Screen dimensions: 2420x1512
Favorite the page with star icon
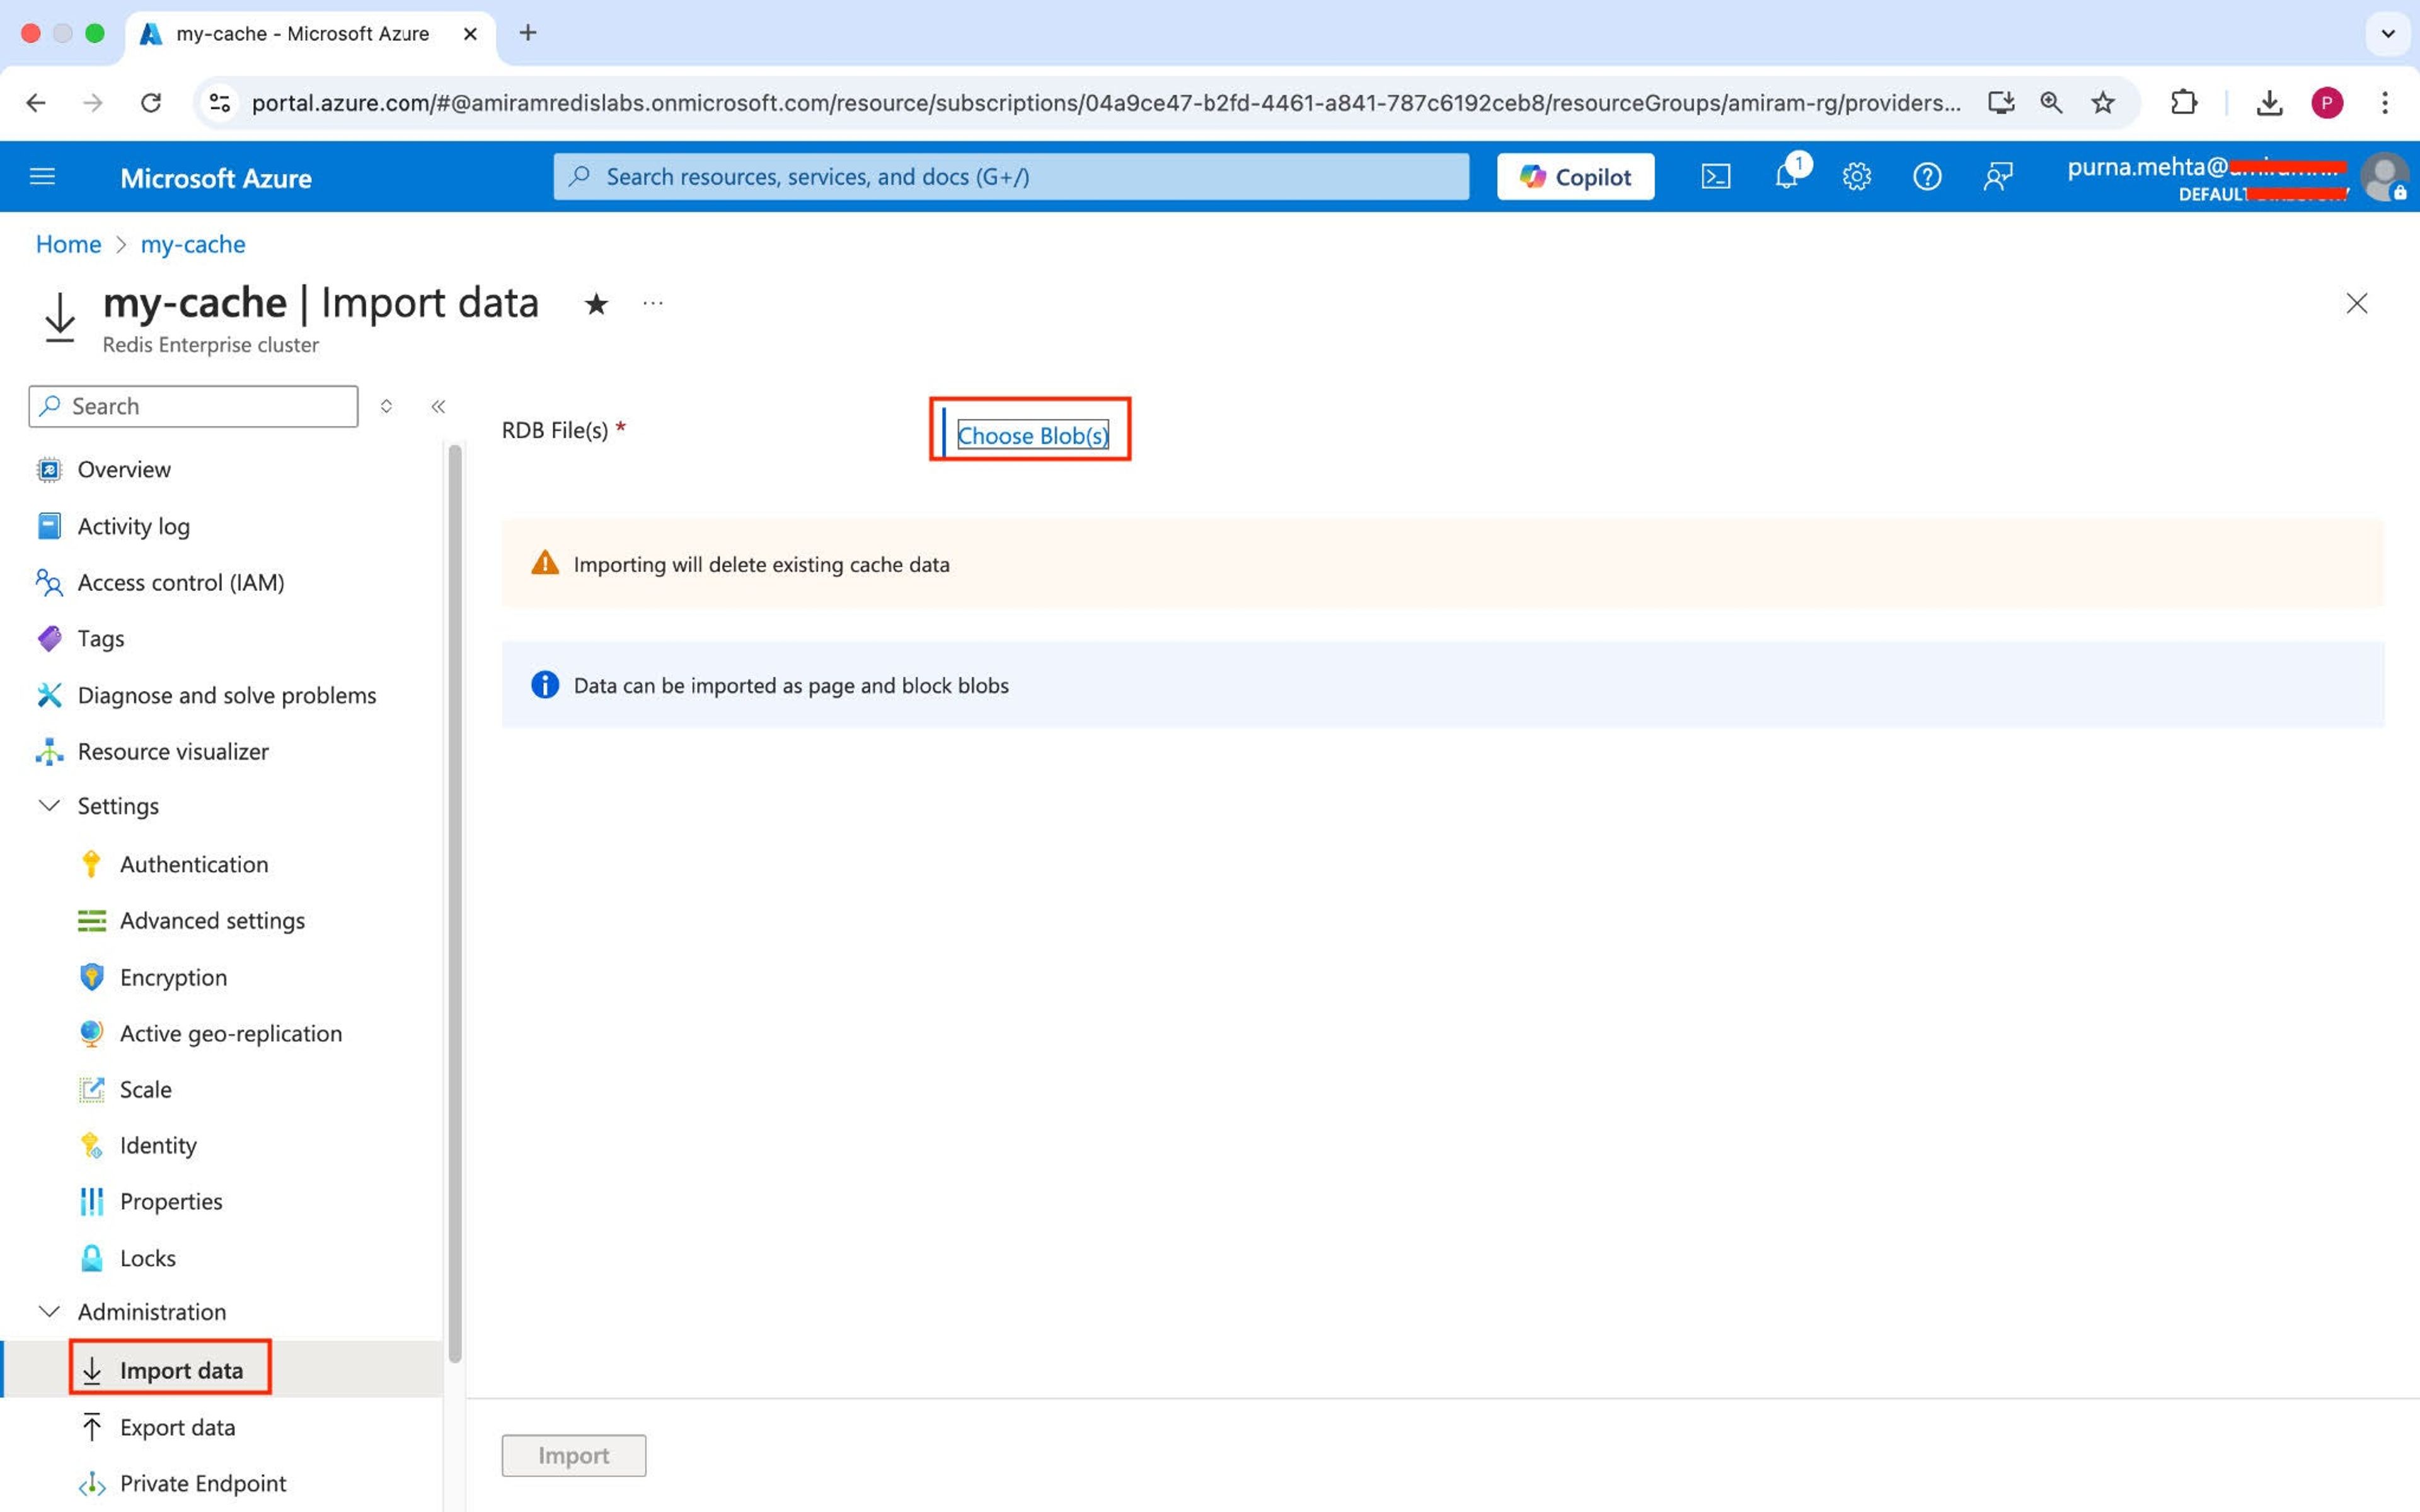596,303
